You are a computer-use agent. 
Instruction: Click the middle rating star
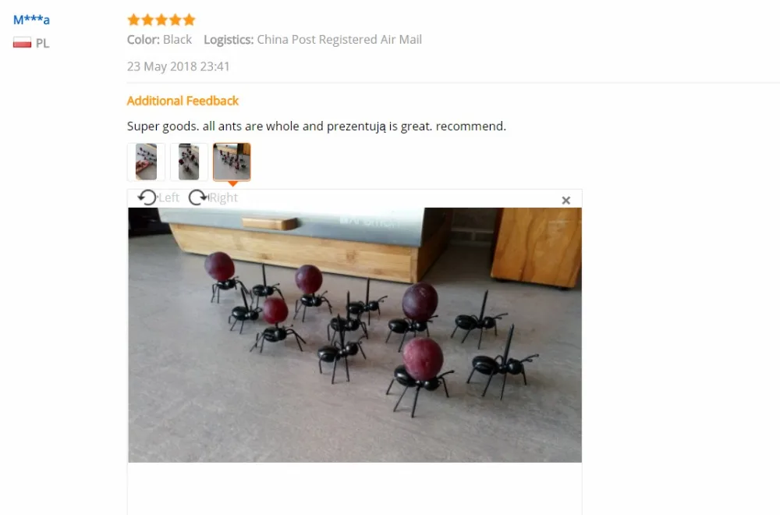tap(161, 20)
